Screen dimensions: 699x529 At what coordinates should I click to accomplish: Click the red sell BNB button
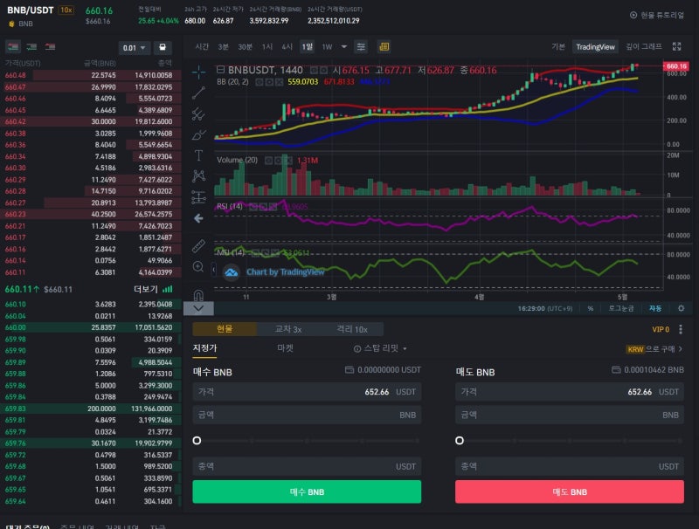click(570, 492)
